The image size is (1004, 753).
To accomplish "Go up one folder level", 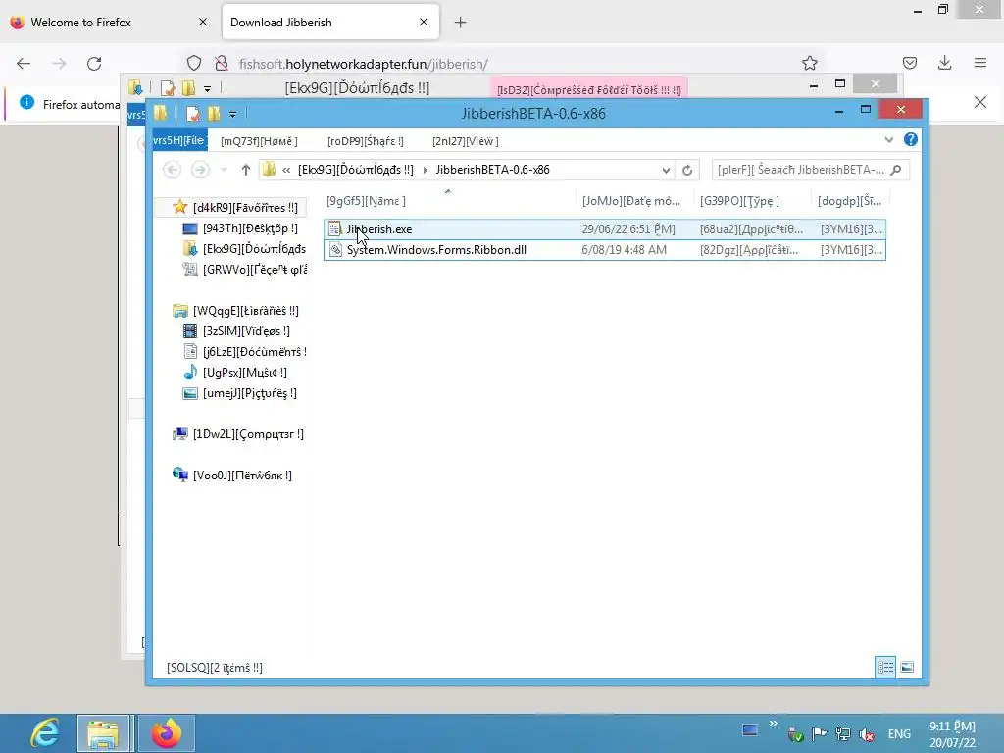I will click(x=245, y=170).
